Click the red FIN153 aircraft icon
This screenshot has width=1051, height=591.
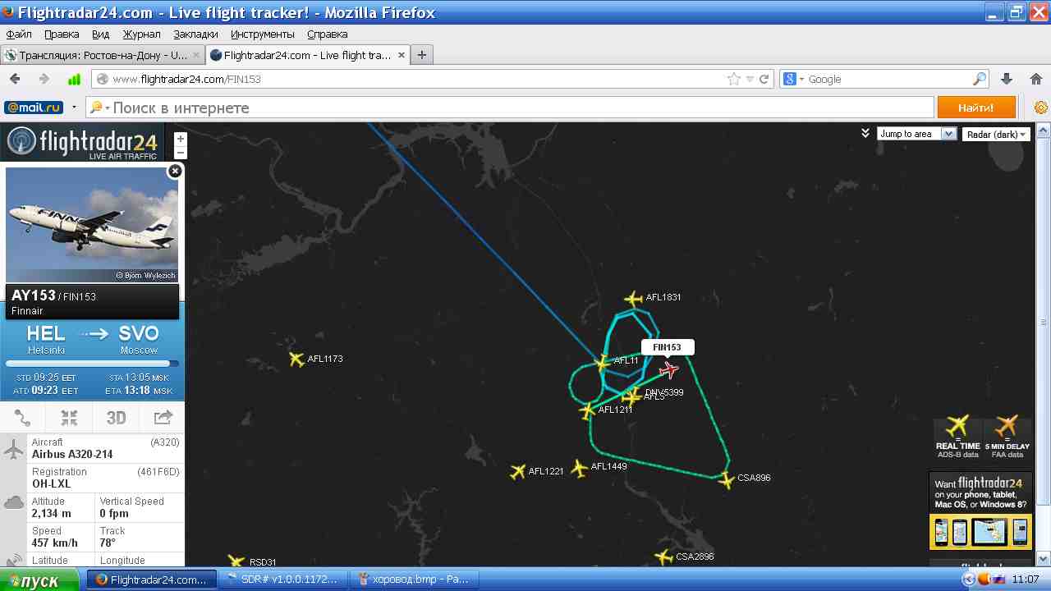(669, 370)
